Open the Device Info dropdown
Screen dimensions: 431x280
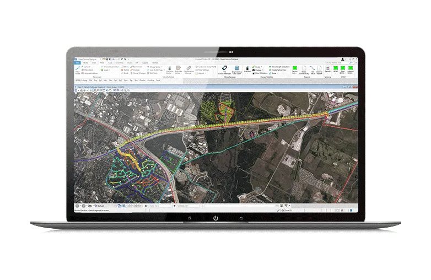(295, 70)
